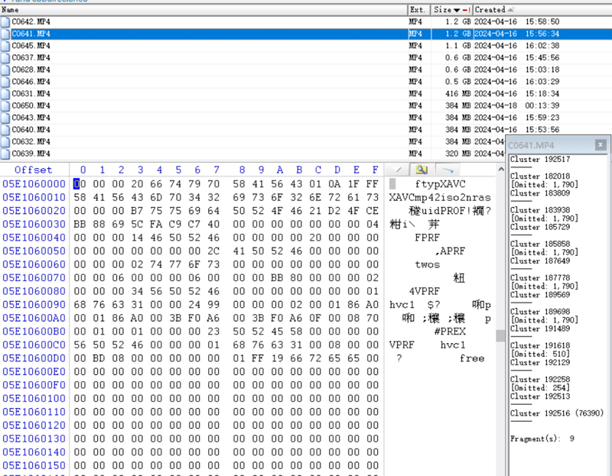Close the C0641.MP4 cluster popup
612x476 pixels.
click(601, 145)
